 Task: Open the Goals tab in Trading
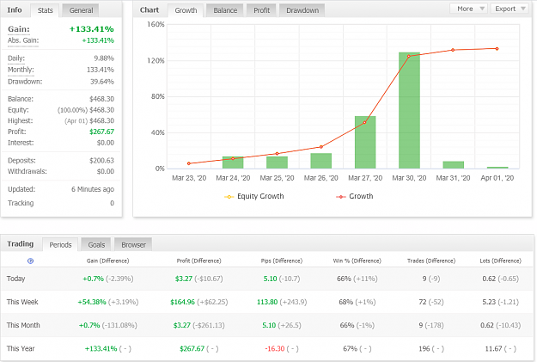(96, 245)
